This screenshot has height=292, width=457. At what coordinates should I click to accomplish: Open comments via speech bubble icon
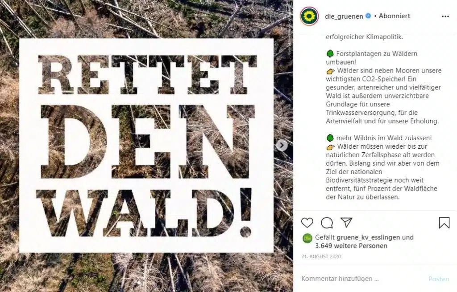point(327,223)
